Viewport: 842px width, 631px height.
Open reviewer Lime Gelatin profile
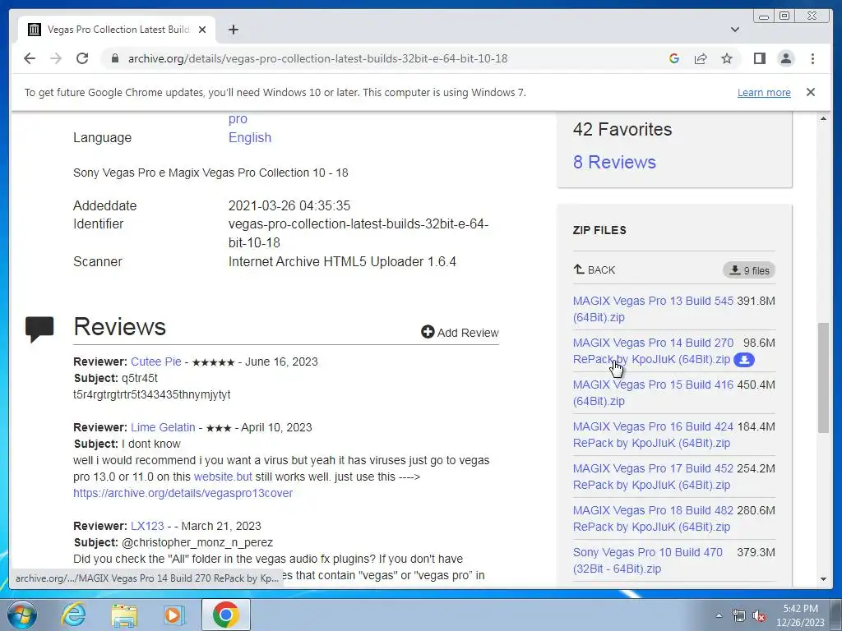163,427
